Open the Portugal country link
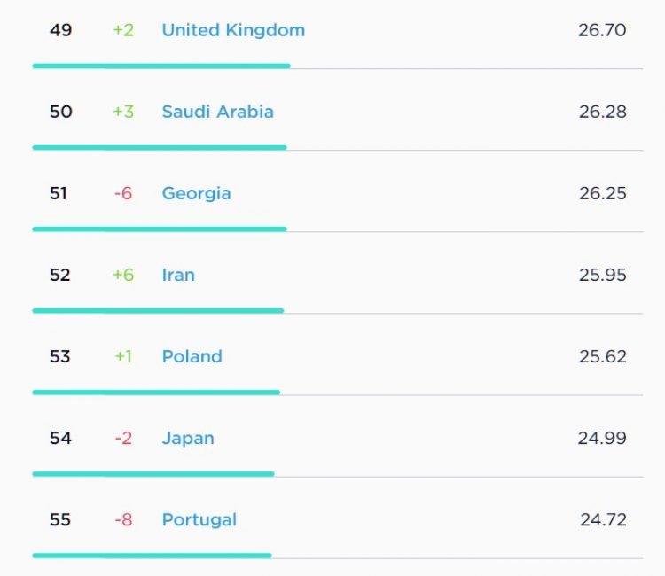This screenshot has height=576, width=665. tap(199, 520)
